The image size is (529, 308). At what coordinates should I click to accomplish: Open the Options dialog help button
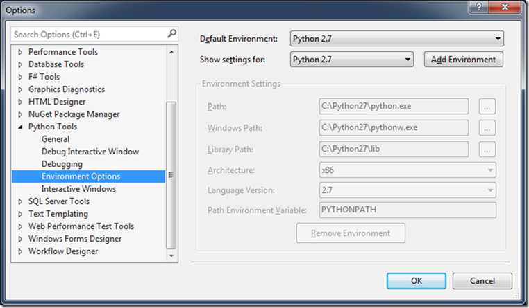point(477,8)
